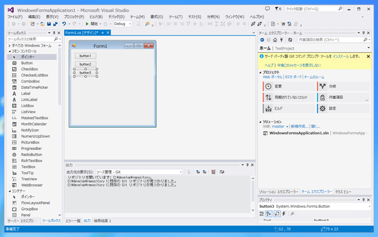
Task: Select RadioButton control in toolbox
Action: [32, 155]
